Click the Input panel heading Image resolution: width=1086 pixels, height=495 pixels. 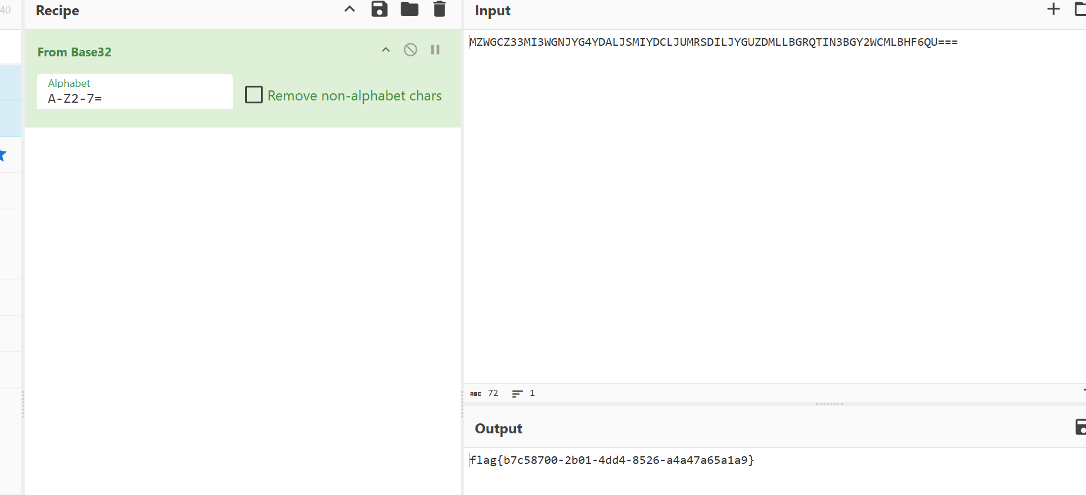pyautogui.click(x=492, y=11)
